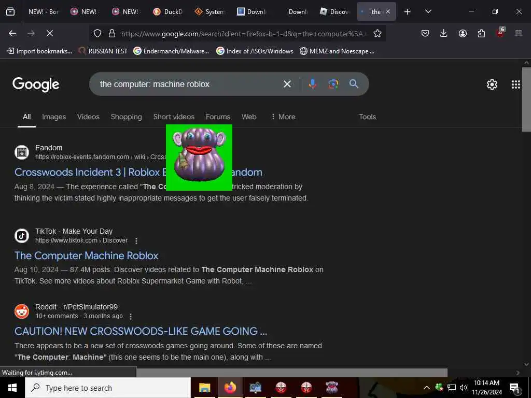Open the Import bookmarks item
Image resolution: width=531 pixels, height=398 pixels.
tap(39, 51)
